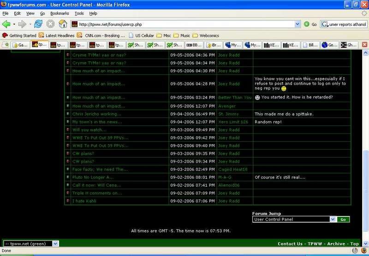Open the Bookmarks menu
Screen dimensions: 369x256
click(x=59, y=14)
